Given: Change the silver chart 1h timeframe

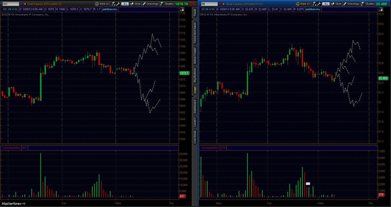Looking at the screenshot, I should (x=326, y=4).
